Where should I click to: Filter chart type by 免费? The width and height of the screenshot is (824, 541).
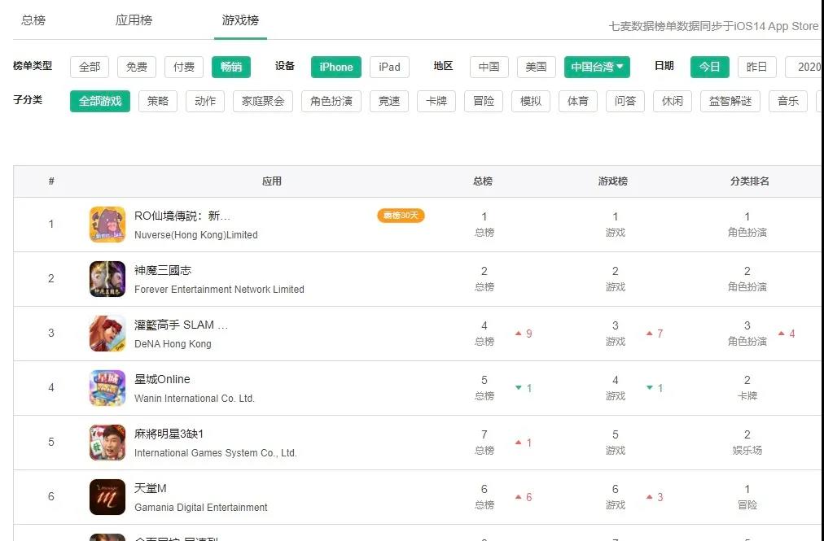click(x=137, y=67)
